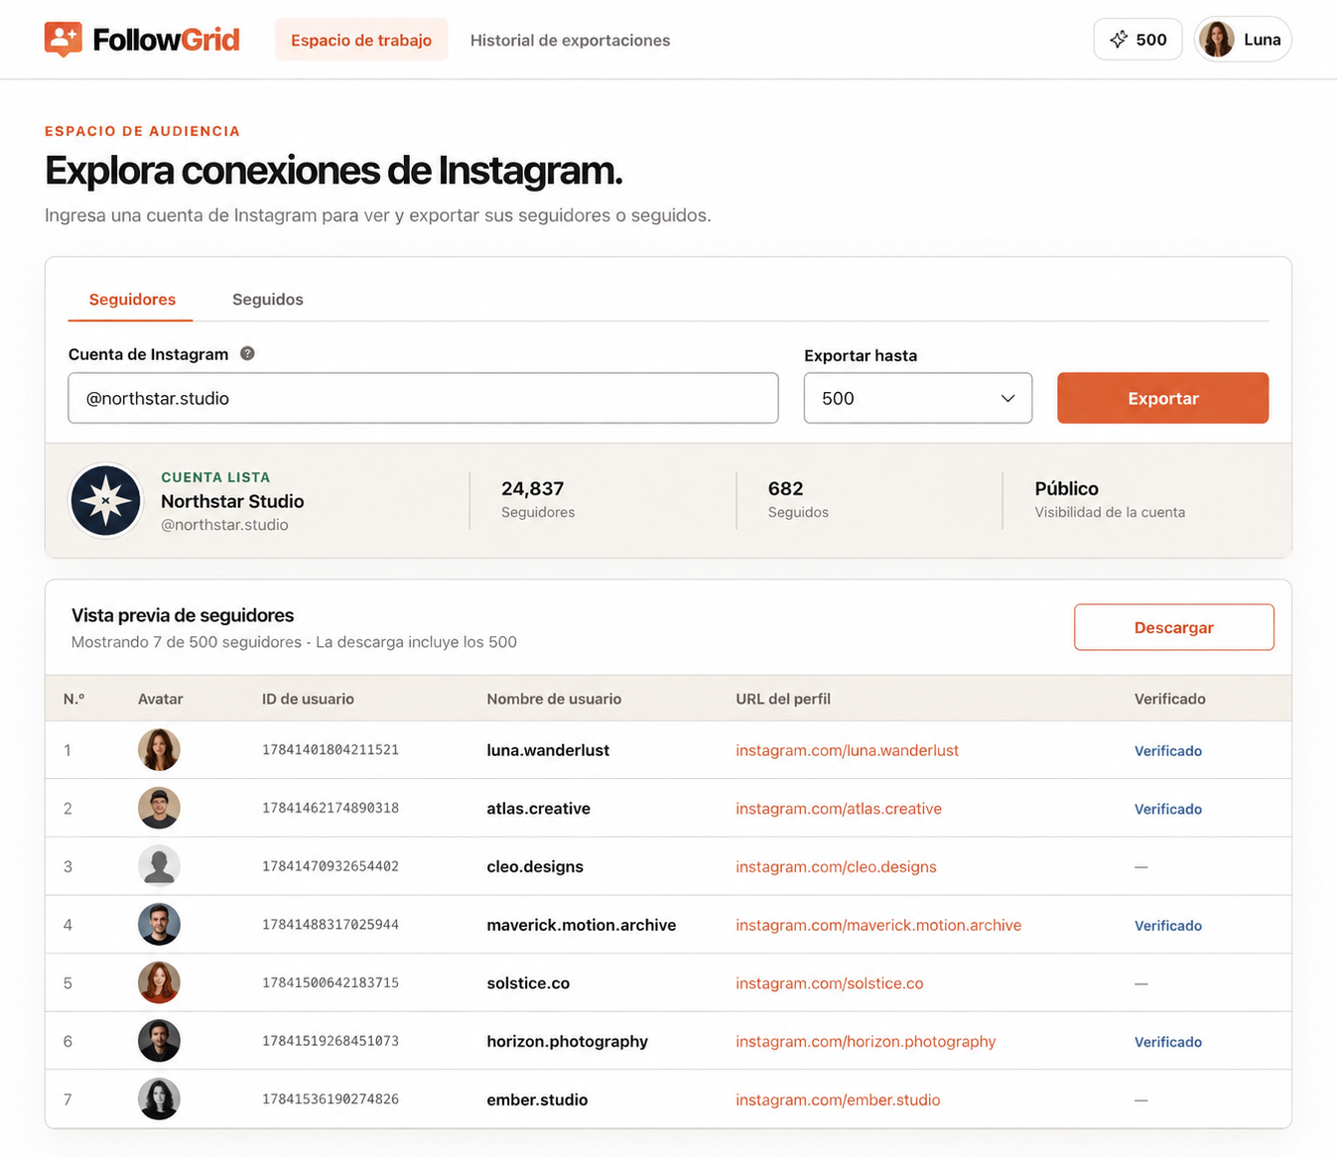Open the instagram.com/solstice.co profile link
Image resolution: width=1337 pixels, height=1158 pixels.
(x=830, y=983)
